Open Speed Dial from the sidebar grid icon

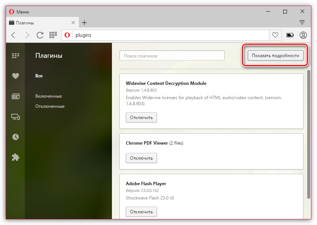pyautogui.click(x=15, y=56)
